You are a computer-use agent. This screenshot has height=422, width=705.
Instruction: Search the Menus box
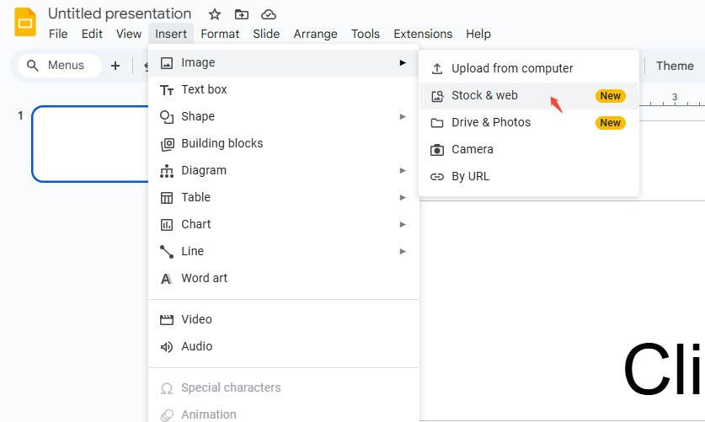(60, 66)
